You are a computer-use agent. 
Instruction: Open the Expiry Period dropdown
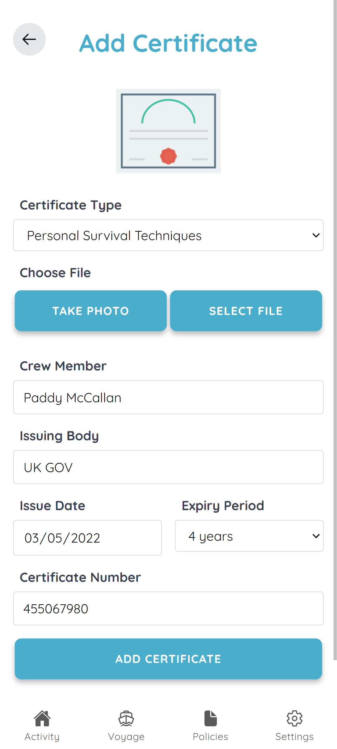[x=249, y=536]
